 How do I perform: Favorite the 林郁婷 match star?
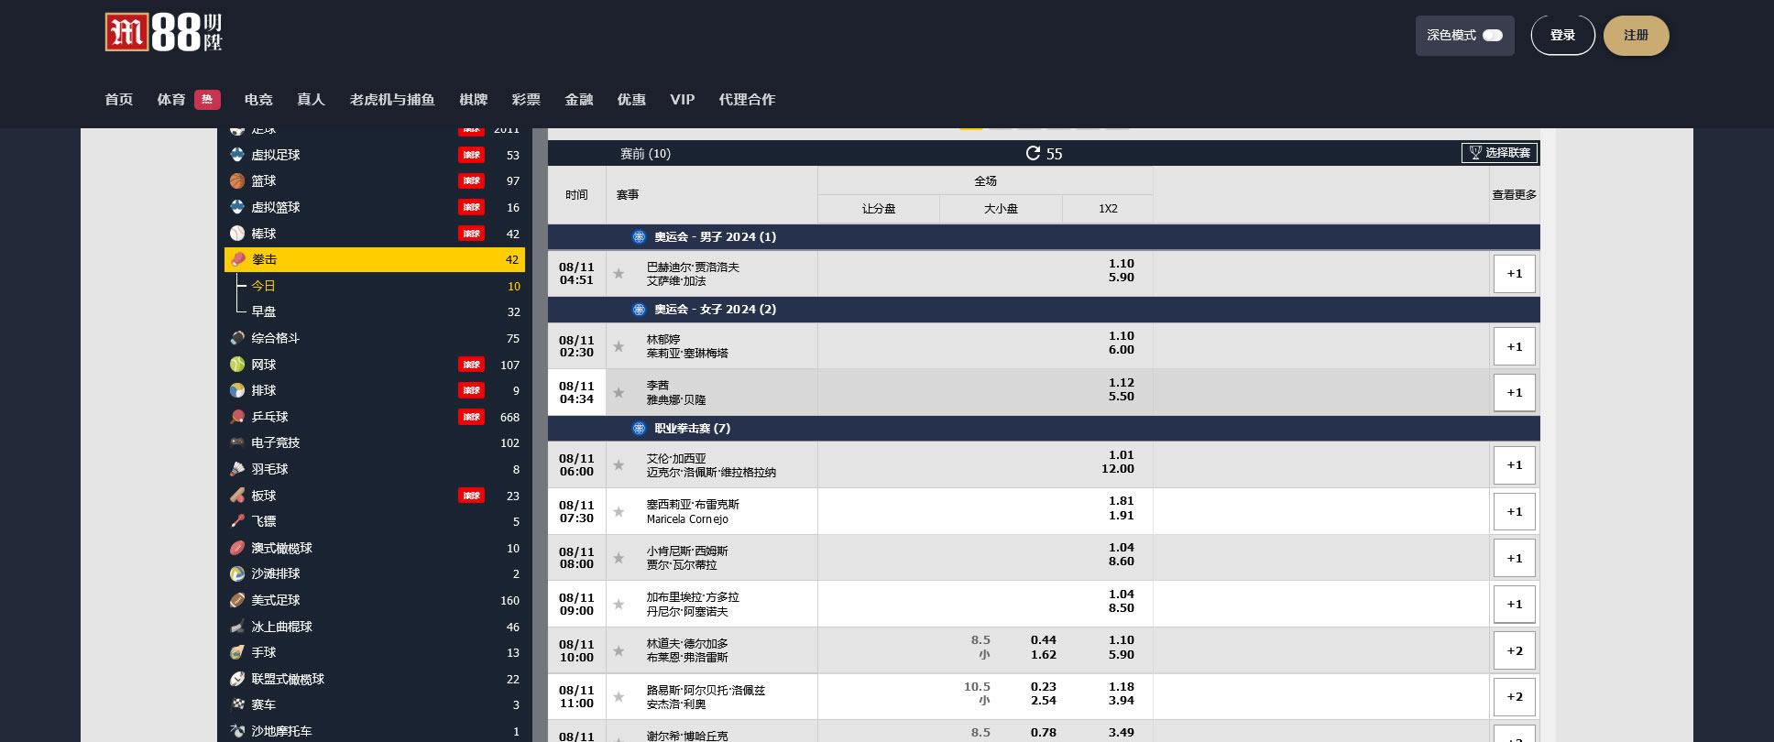(x=619, y=346)
